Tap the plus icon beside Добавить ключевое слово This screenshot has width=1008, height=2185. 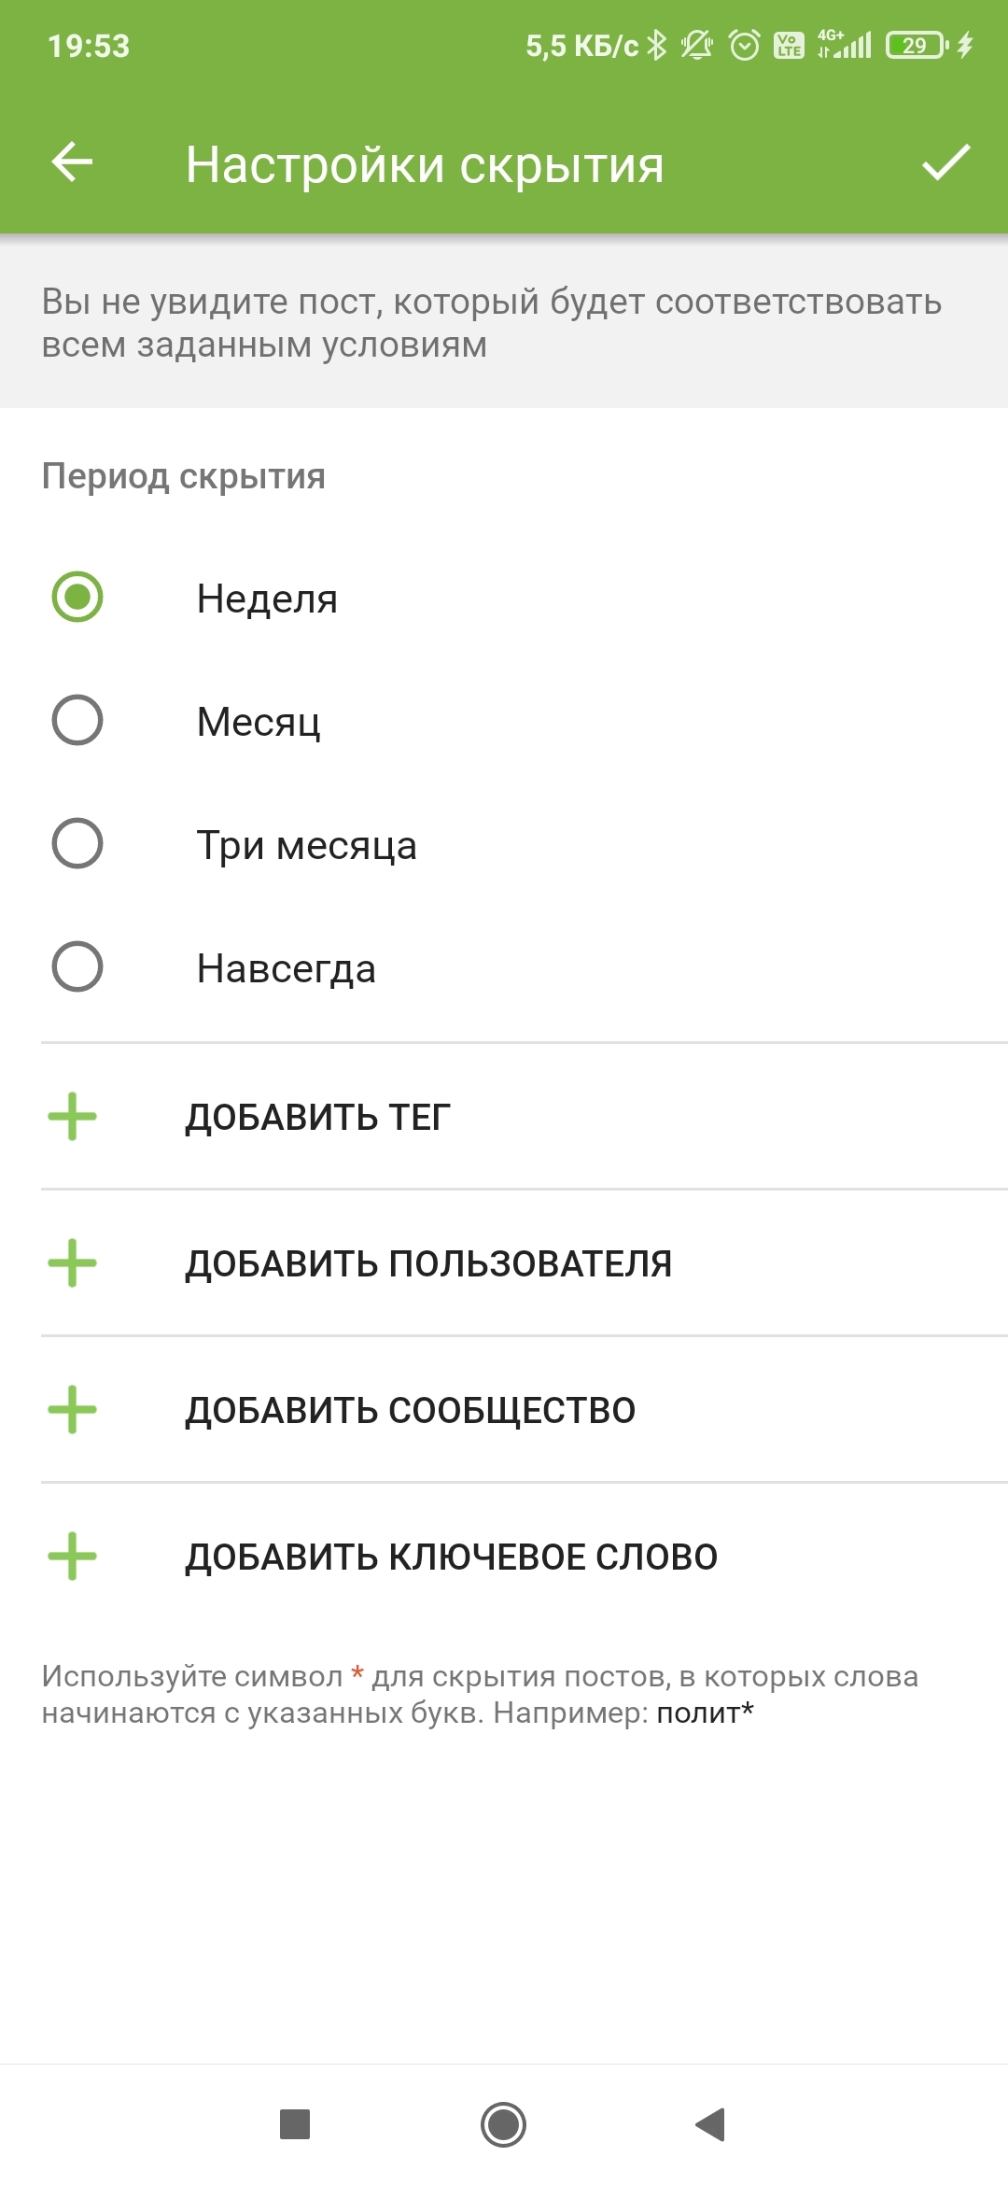[73, 1557]
